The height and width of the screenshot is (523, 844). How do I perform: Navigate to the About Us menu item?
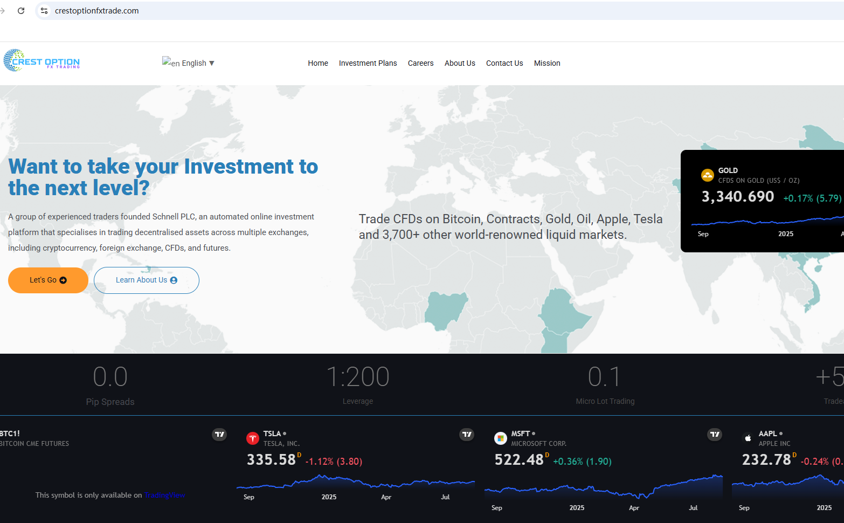460,63
